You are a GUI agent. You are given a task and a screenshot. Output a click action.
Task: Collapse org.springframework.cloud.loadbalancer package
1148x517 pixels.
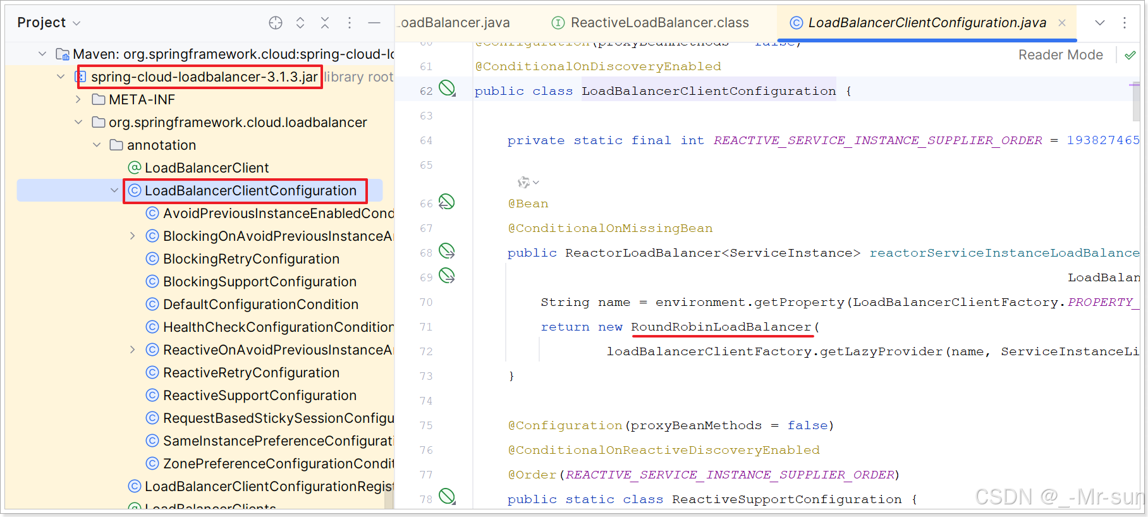tap(78, 123)
